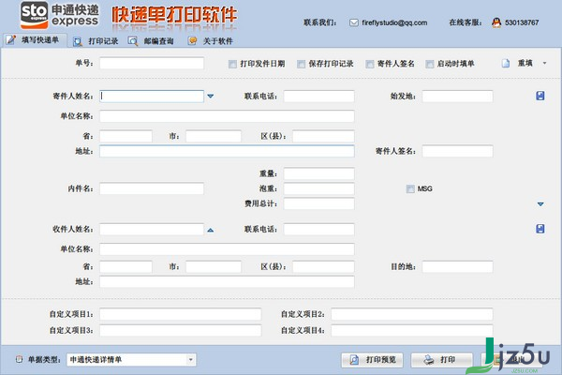The height and width of the screenshot is (375, 562).
Task: Click the 泡重 input field
Action: pos(319,188)
